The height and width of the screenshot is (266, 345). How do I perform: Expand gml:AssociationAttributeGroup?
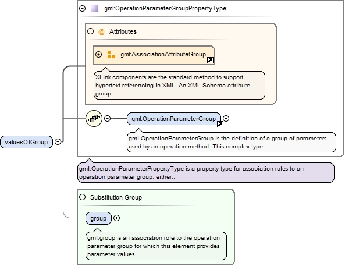(98, 54)
